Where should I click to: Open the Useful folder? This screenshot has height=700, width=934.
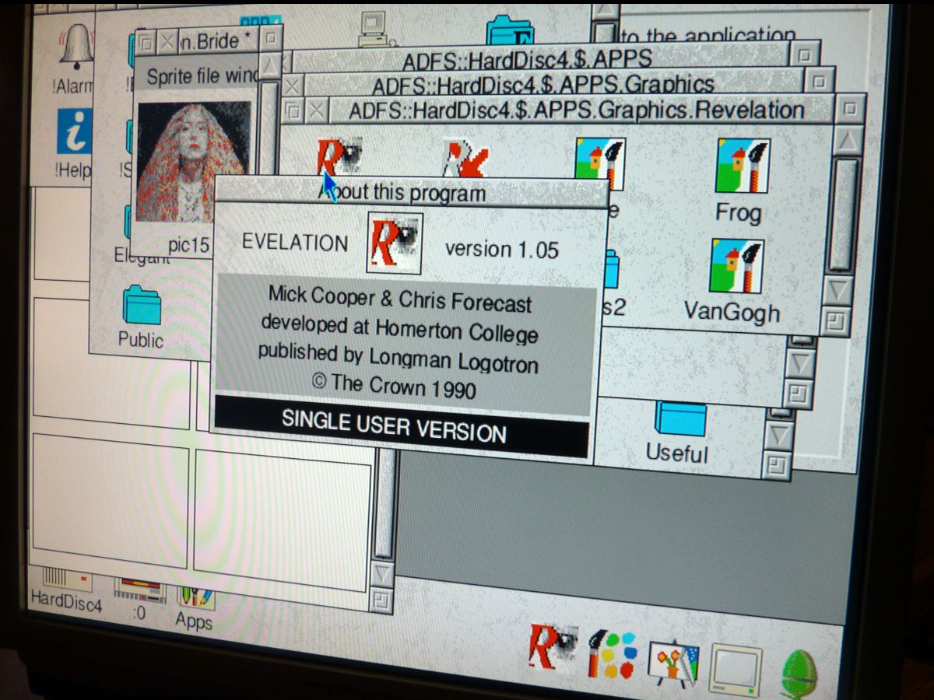click(x=679, y=420)
